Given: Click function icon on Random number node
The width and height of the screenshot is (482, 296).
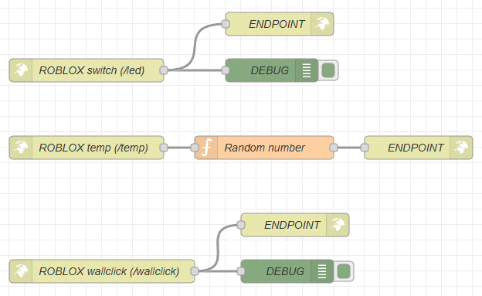Looking at the screenshot, I should (x=206, y=148).
